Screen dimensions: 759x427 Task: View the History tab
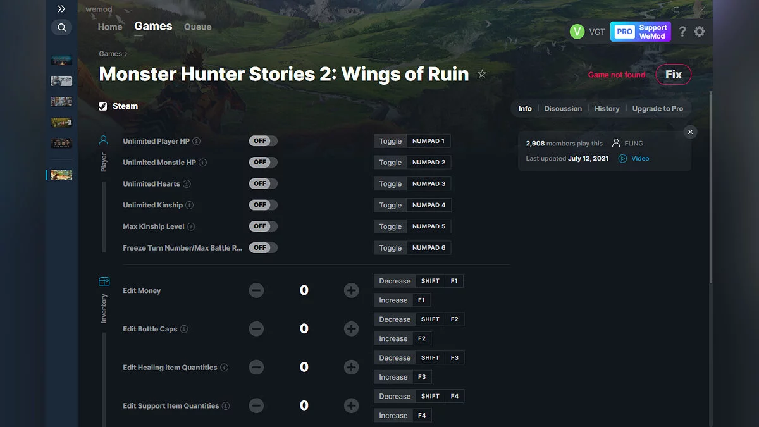tap(607, 108)
